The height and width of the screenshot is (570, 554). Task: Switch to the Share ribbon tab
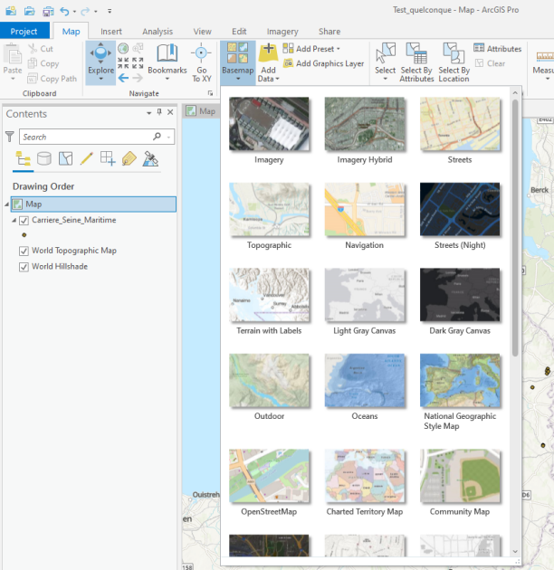tap(330, 32)
